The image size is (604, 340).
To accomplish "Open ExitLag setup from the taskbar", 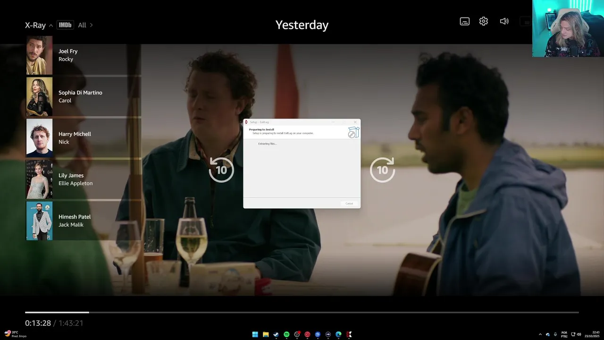I will click(x=349, y=334).
